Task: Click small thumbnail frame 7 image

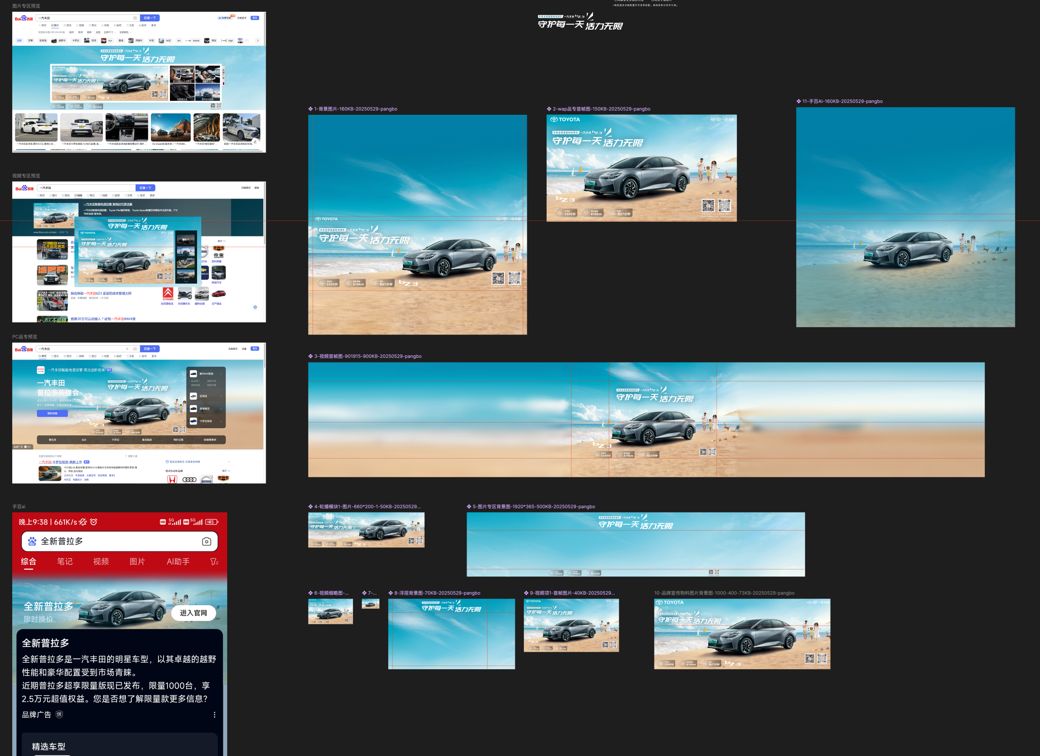Action: click(x=370, y=604)
